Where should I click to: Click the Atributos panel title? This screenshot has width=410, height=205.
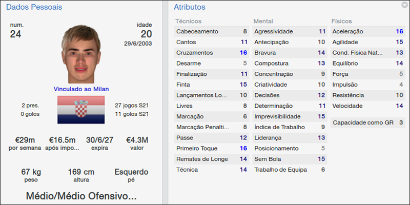coord(190,7)
